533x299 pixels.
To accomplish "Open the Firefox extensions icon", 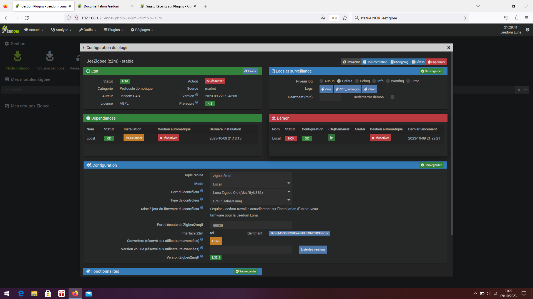I will click(516, 18).
